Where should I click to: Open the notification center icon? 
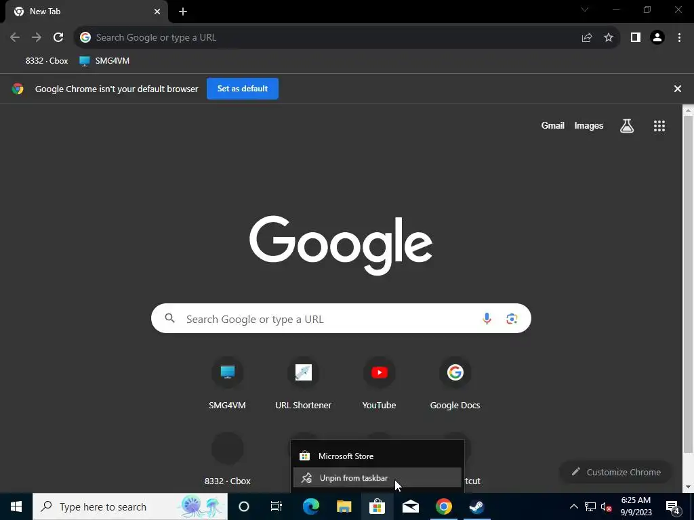point(673,506)
